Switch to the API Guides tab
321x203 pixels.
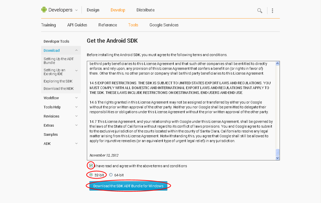tap(77, 25)
